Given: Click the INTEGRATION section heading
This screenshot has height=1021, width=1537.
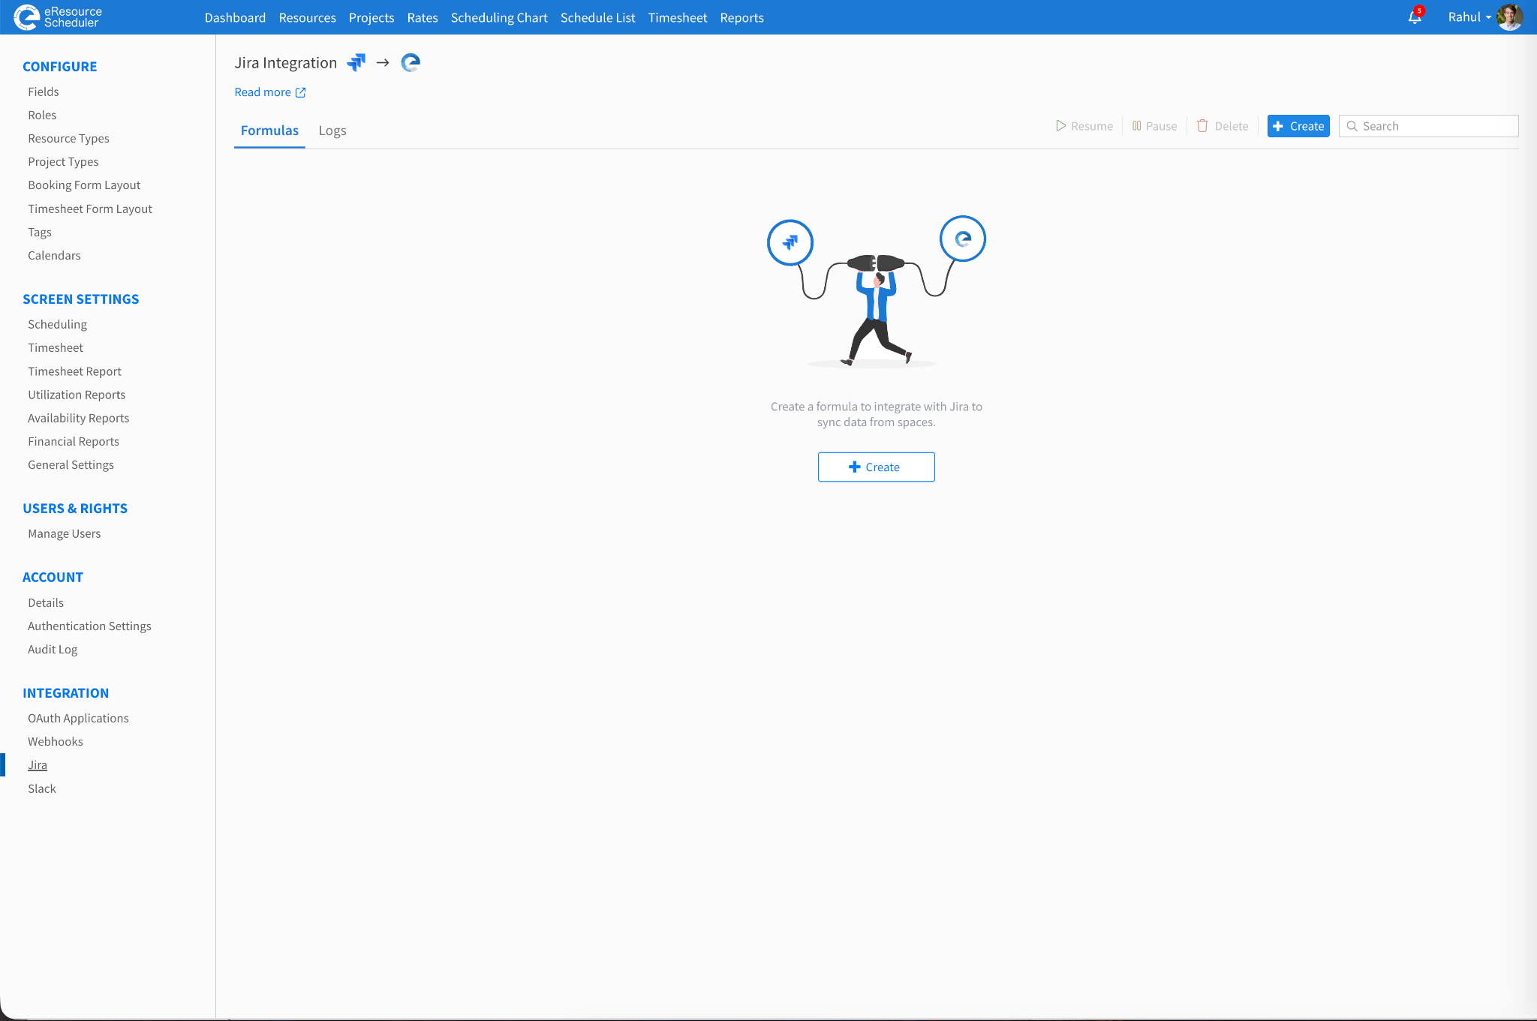Looking at the screenshot, I should (x=65, y=692).
